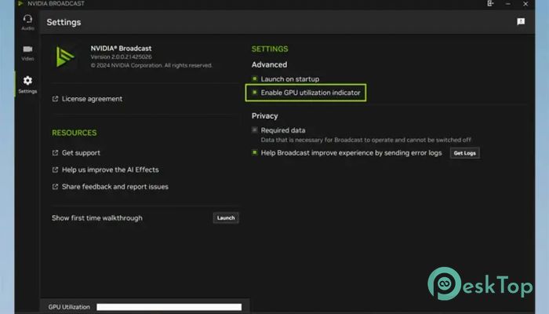
Task: Click the RESOURCES heading
Action: pos(75,133)
